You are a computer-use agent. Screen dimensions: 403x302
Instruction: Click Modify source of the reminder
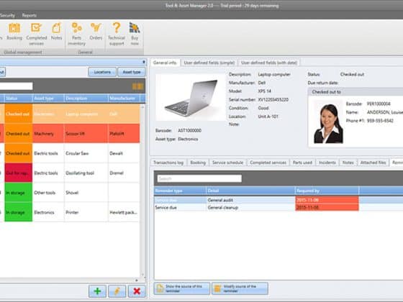240,288
